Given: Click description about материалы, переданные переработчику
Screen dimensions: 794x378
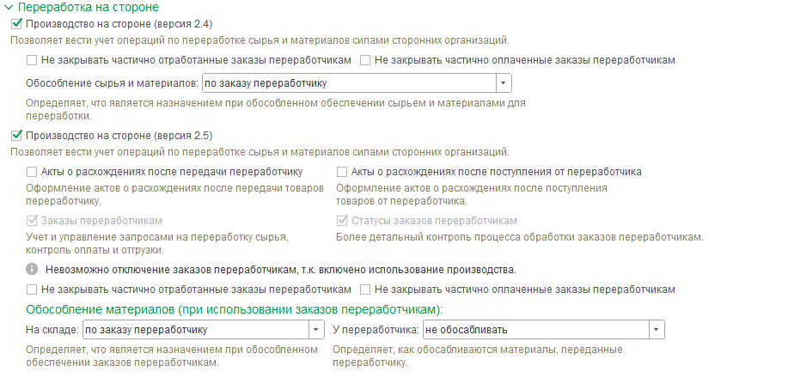Looking at the screenshot, I should coord(478,357).
